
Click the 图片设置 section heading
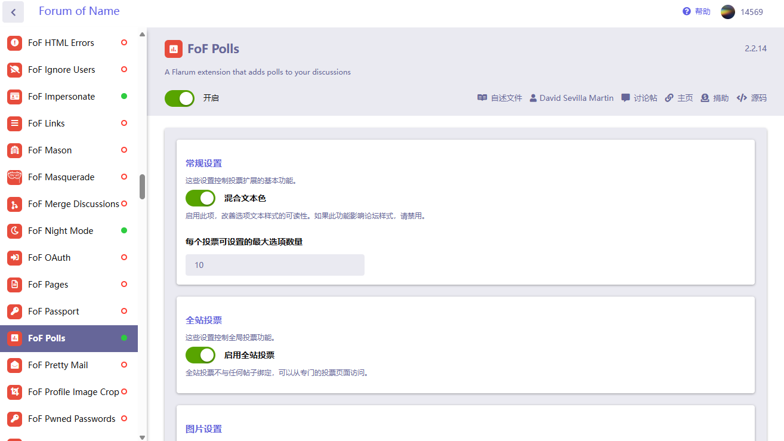point(203,428)
